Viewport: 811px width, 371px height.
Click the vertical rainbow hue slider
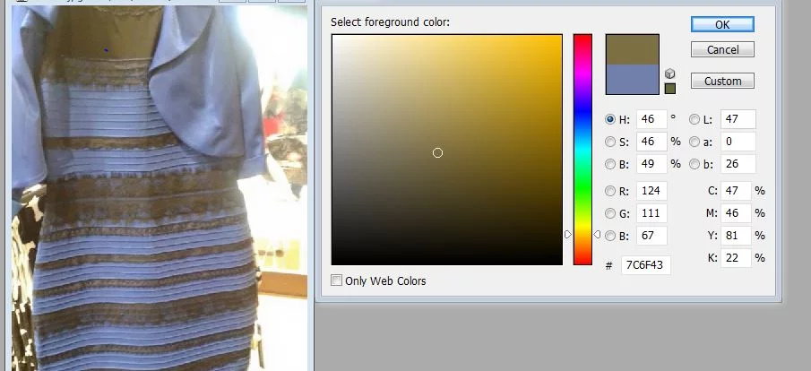pyautogui.click(x=582, y=150)
